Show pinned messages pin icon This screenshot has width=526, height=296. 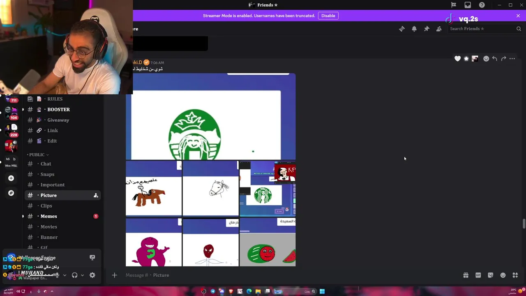427,29
